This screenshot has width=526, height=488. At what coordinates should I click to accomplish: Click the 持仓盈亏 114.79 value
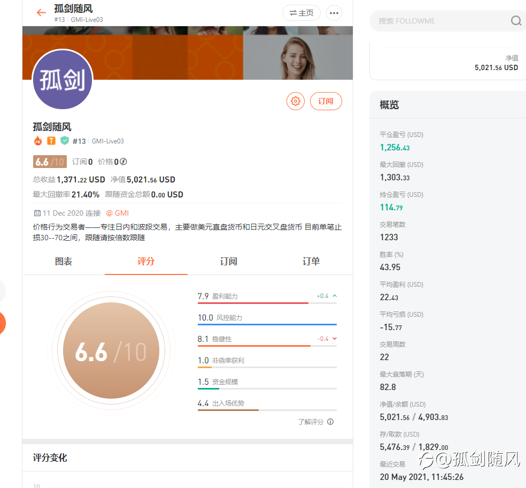pos(391,207)
